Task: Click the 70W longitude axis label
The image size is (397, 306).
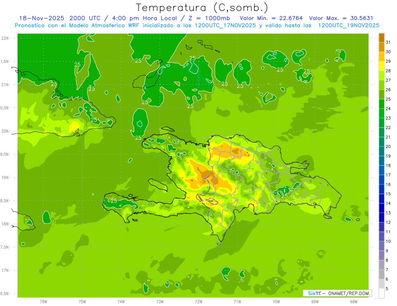Action: pos(276,302)
